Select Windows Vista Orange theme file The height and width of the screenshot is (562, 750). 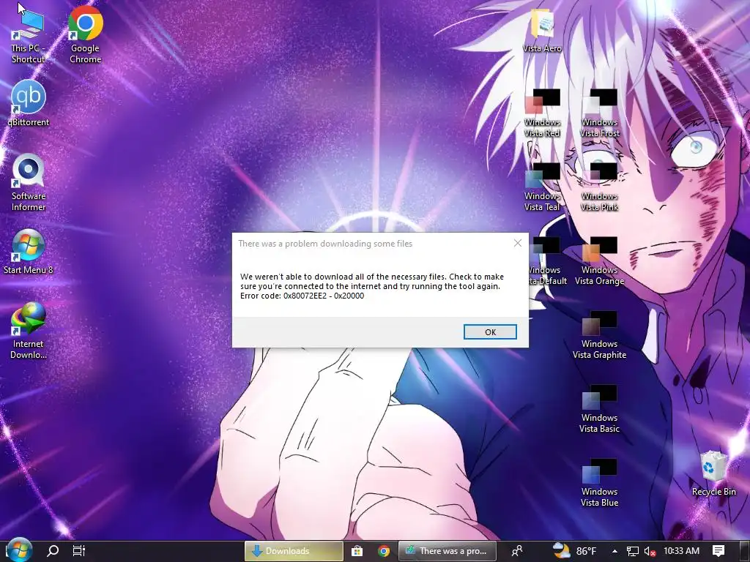point(599,261)
